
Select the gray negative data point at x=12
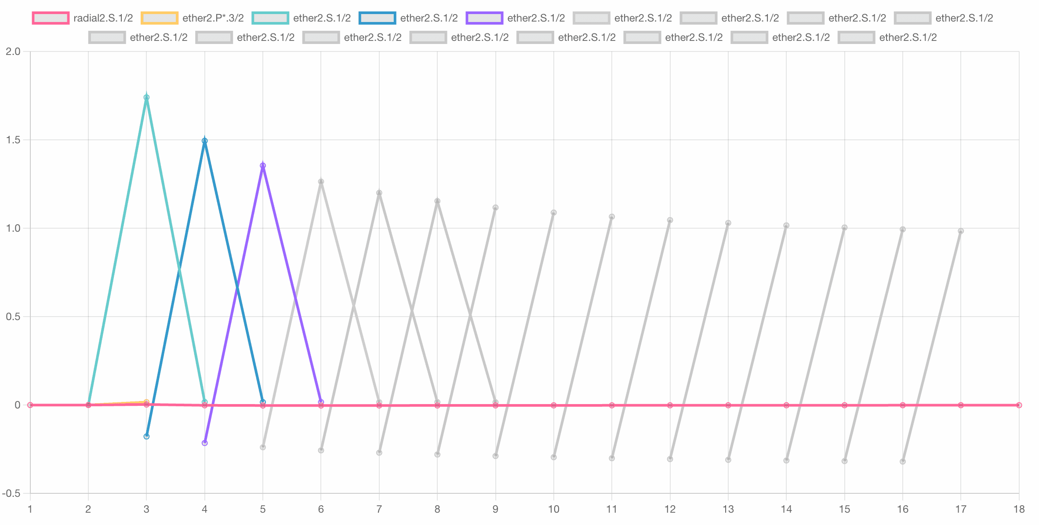(x=670, y=459)
